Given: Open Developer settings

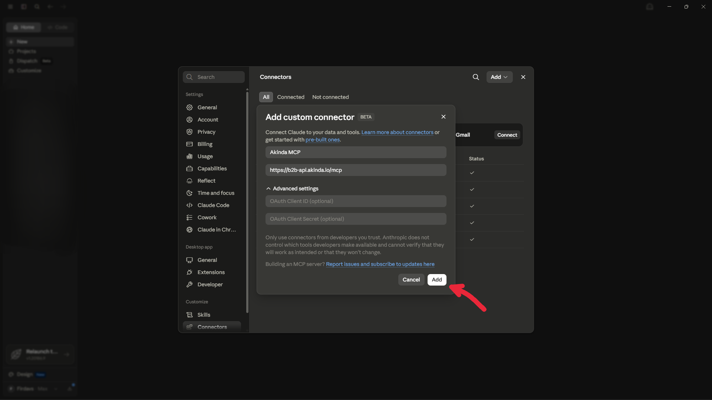Looking at the screenshot, I should [x=212, y=284].
